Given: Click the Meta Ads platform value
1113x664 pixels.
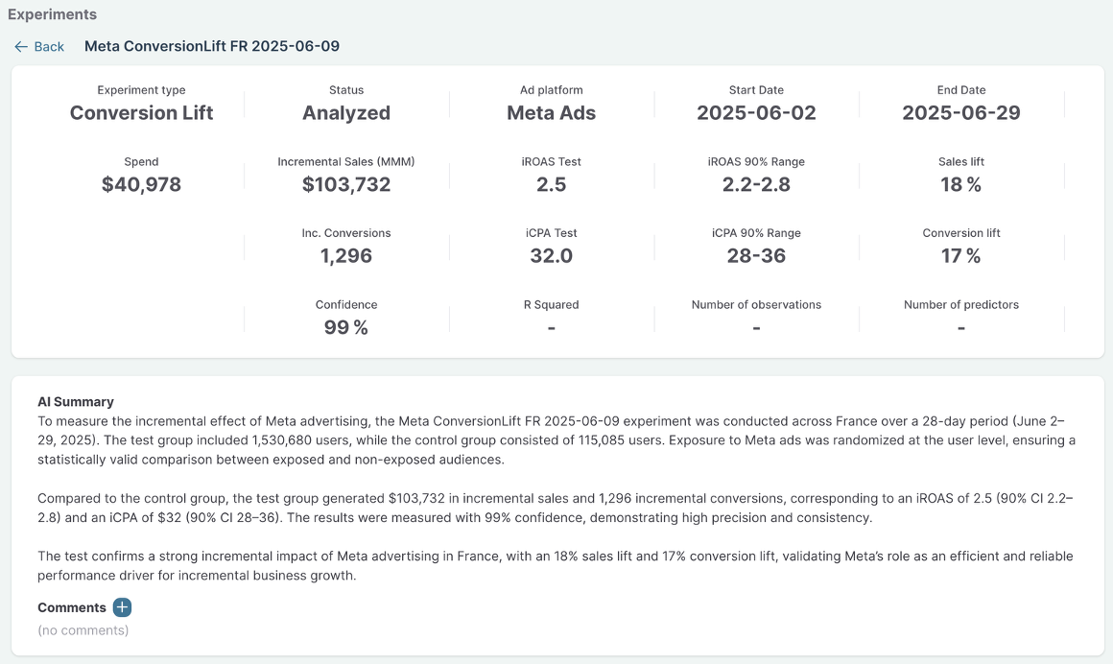Looking at the screenshot, I should click(x=551, y=112).
